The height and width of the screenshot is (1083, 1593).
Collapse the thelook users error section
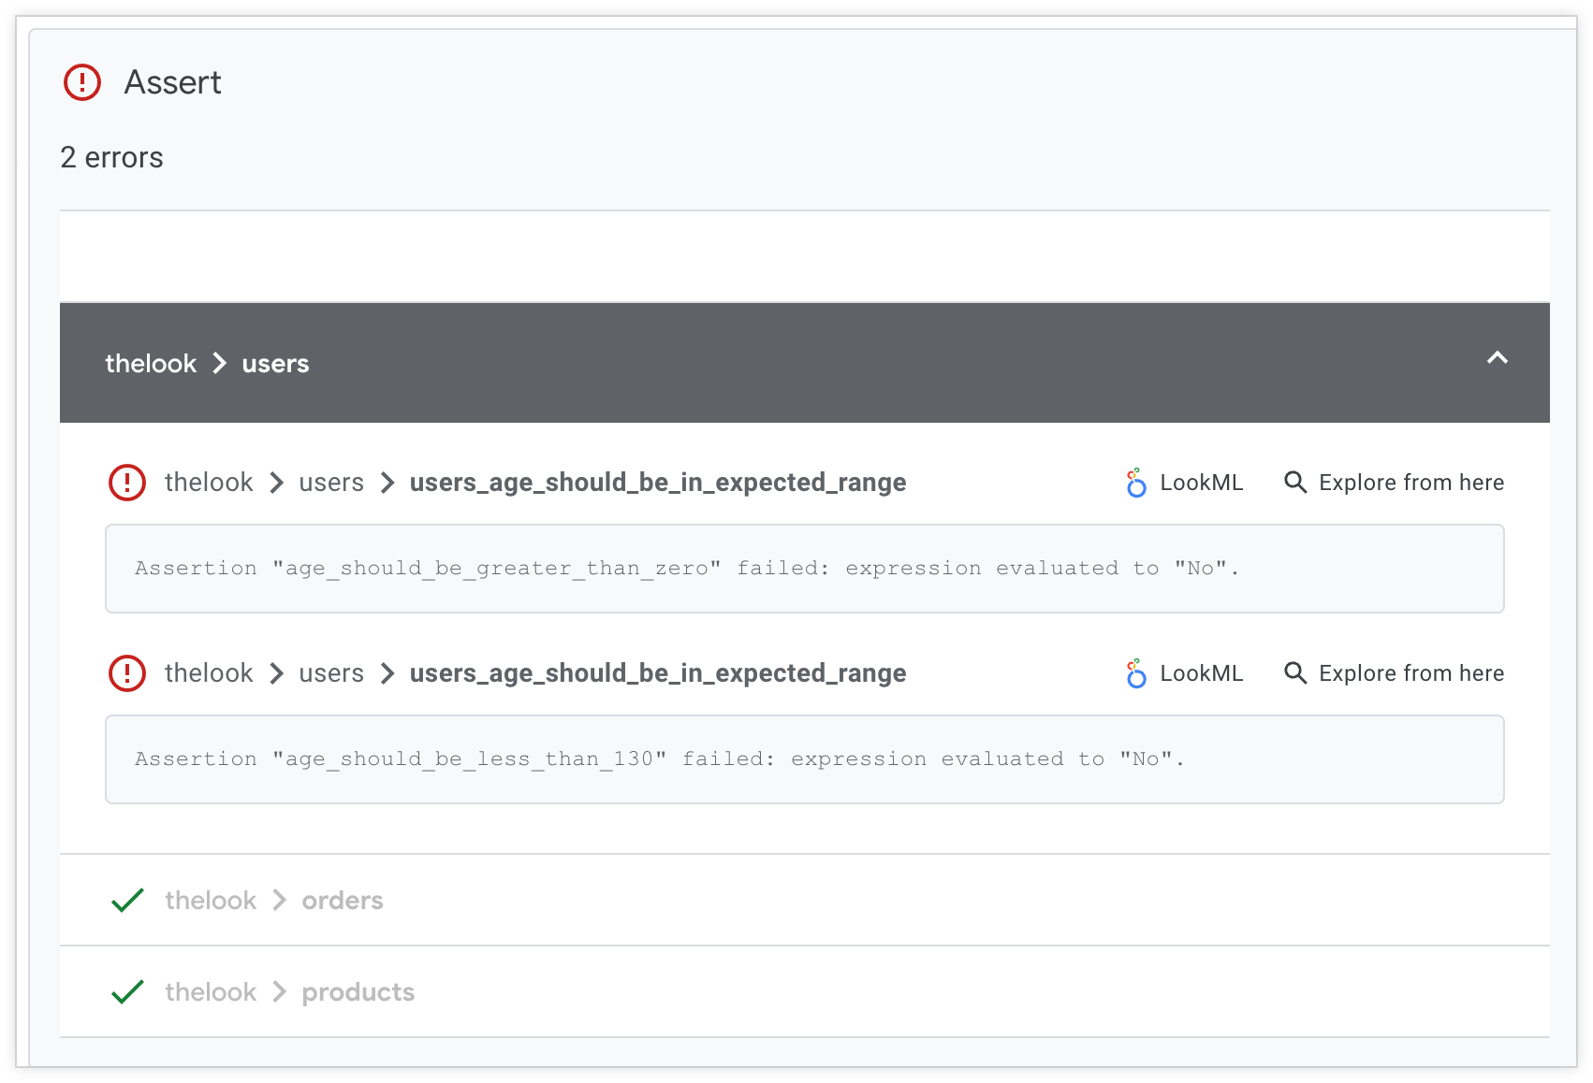(1497, 360)
